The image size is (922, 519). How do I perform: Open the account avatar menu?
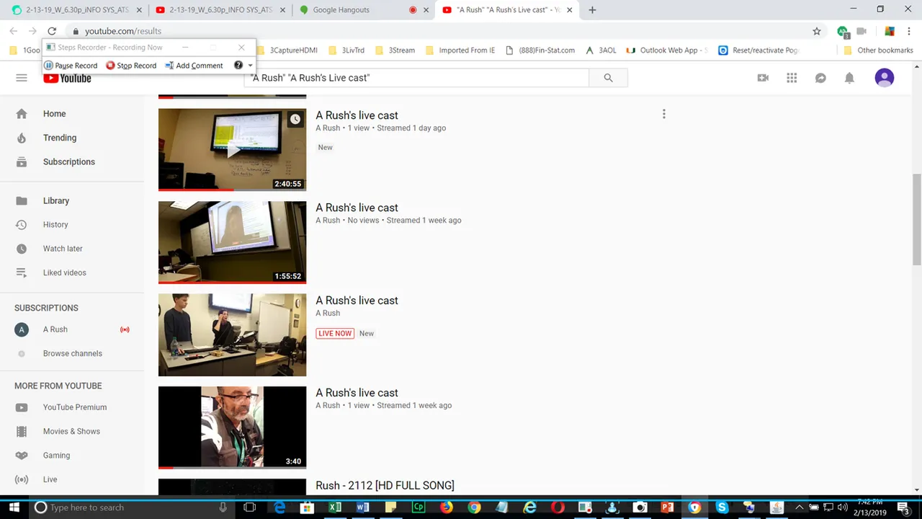pyautogui.click(x=885, y=78)
